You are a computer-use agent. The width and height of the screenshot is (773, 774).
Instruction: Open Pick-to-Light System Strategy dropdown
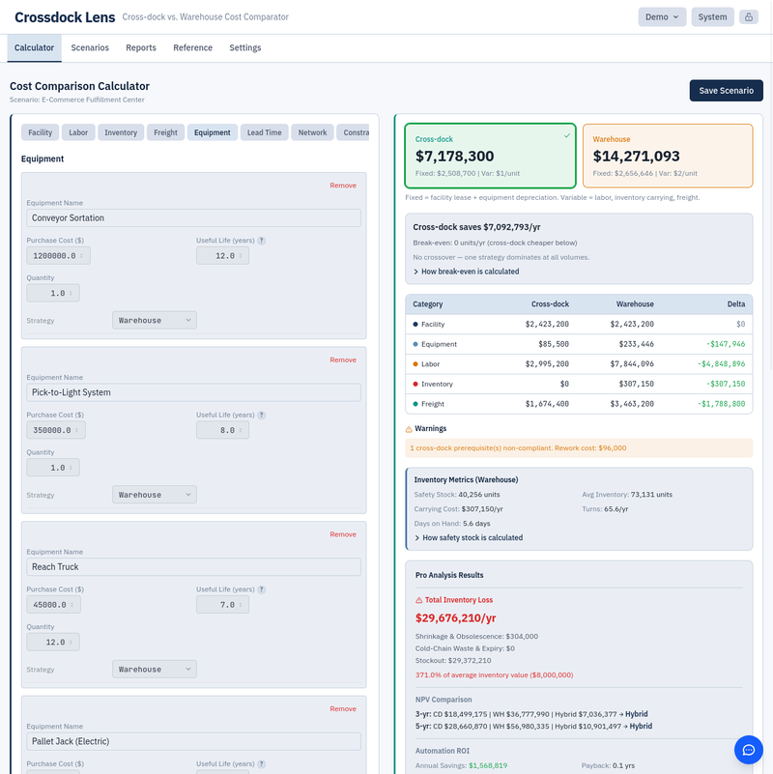pyautogui.click(x=155, y=495)
